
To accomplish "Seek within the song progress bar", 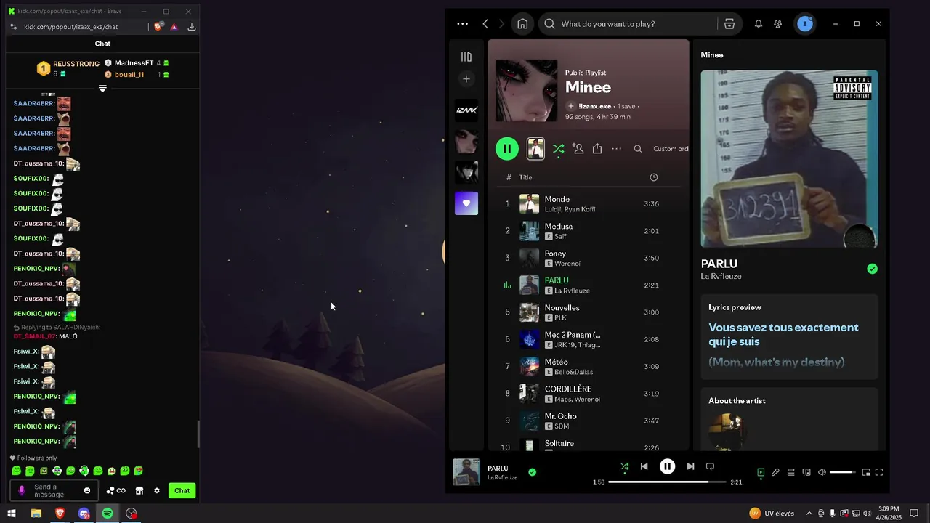I will click(667, 482).
